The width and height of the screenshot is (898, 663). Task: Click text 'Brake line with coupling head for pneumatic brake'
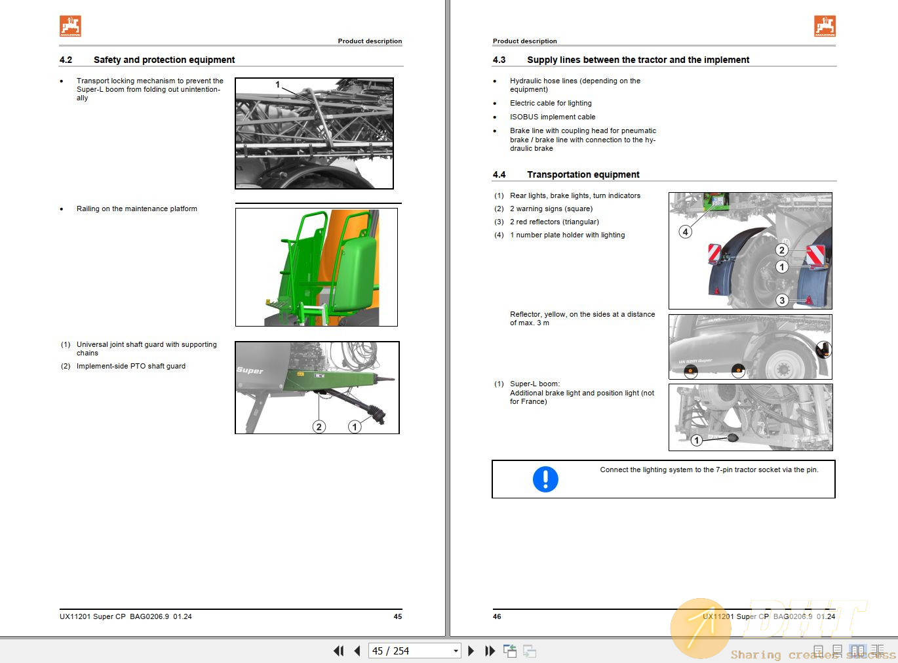583,135
